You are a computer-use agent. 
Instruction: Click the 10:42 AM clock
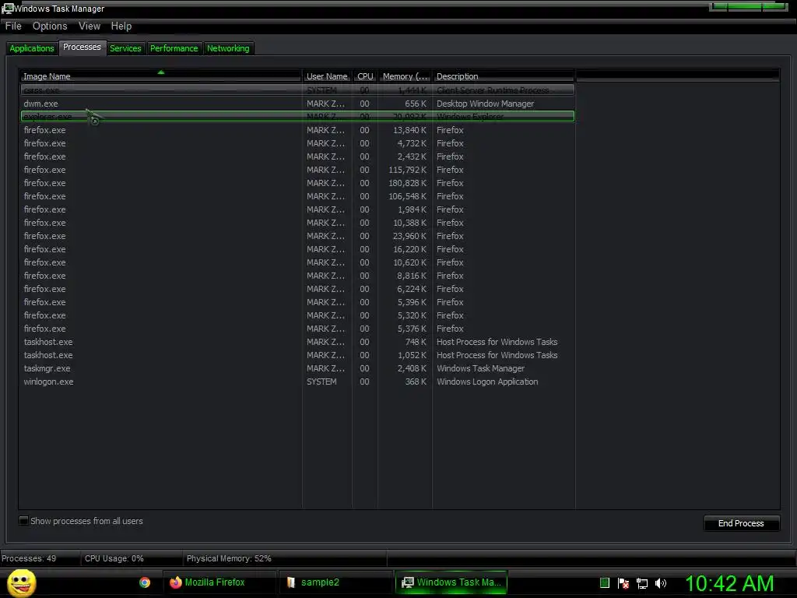pyautogui.click(x=729, y=583)
